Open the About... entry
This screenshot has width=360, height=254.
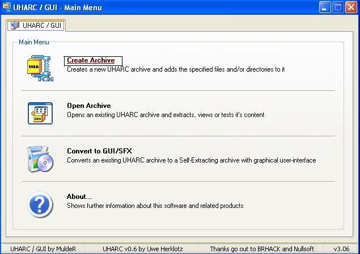click(x=79, y=197)
